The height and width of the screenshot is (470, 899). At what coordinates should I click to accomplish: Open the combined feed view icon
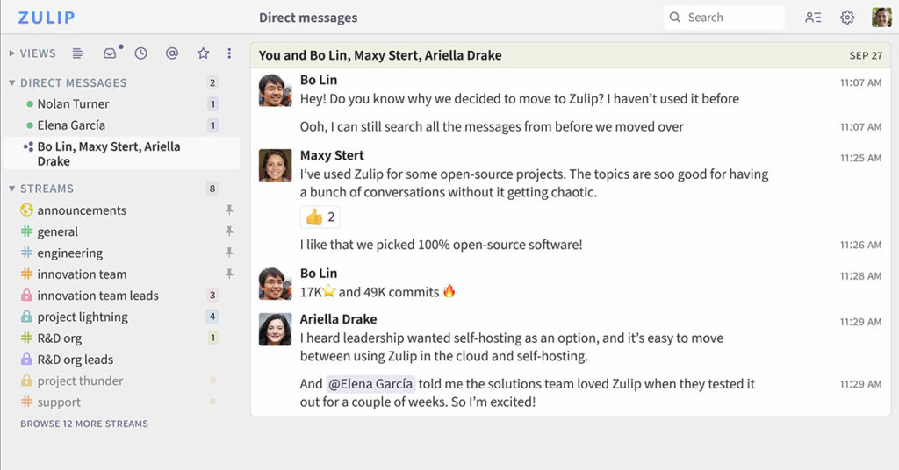(78, 53)
